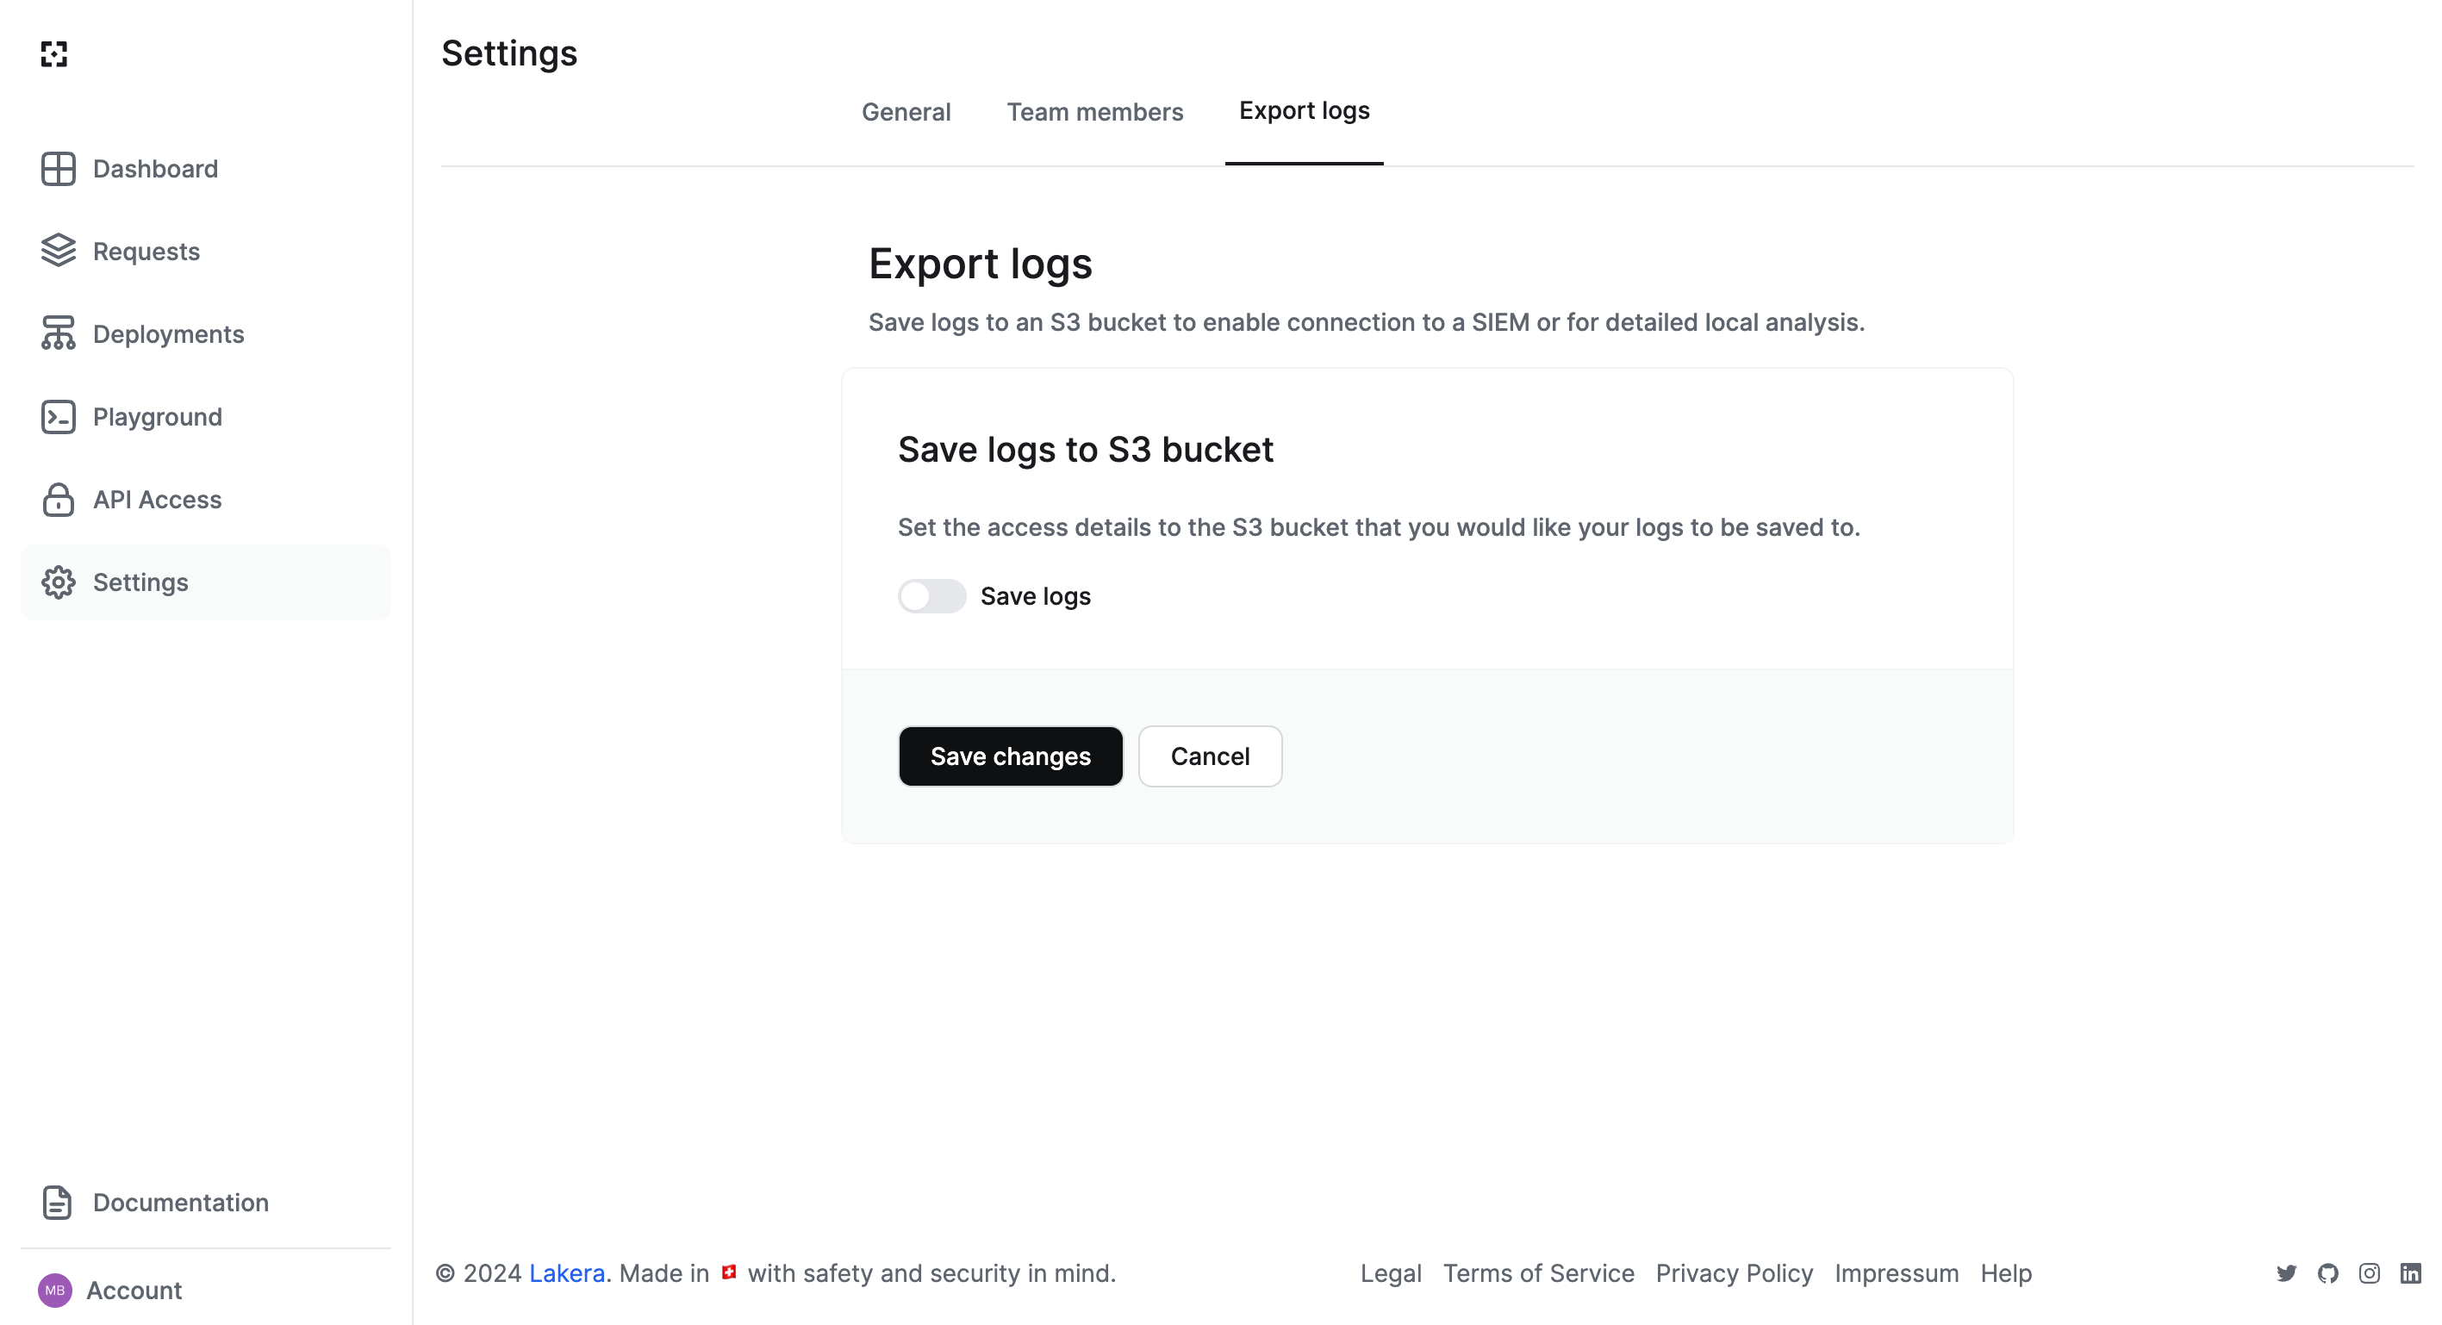Cancel the S3 bucket changes
The width and height of the screenshot is (2442, 1325).
[1211, 756]
